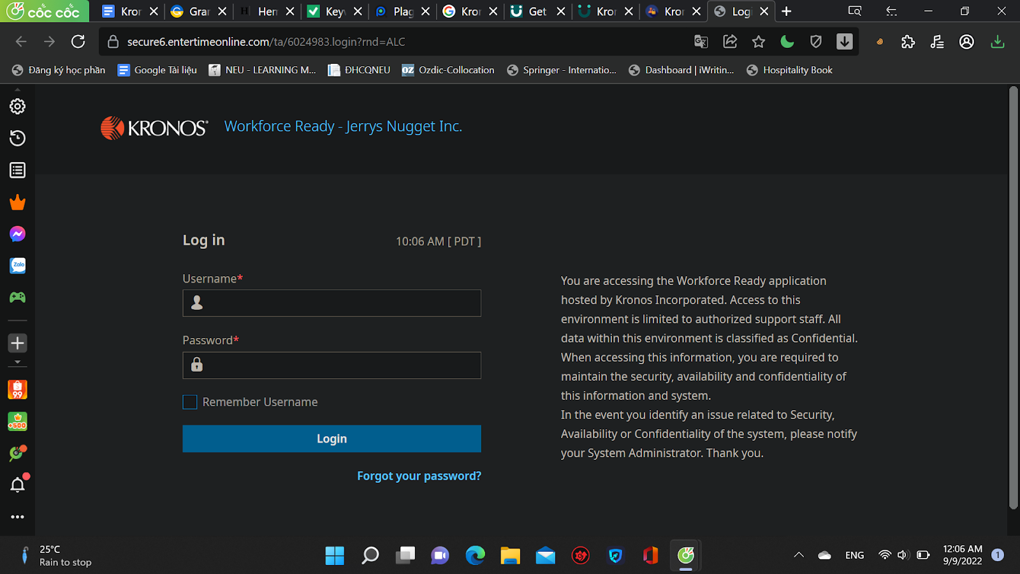Screen dimensions: 1020x574
Task: Translate this page icon in address bar
Action: [x=701, y=41]
